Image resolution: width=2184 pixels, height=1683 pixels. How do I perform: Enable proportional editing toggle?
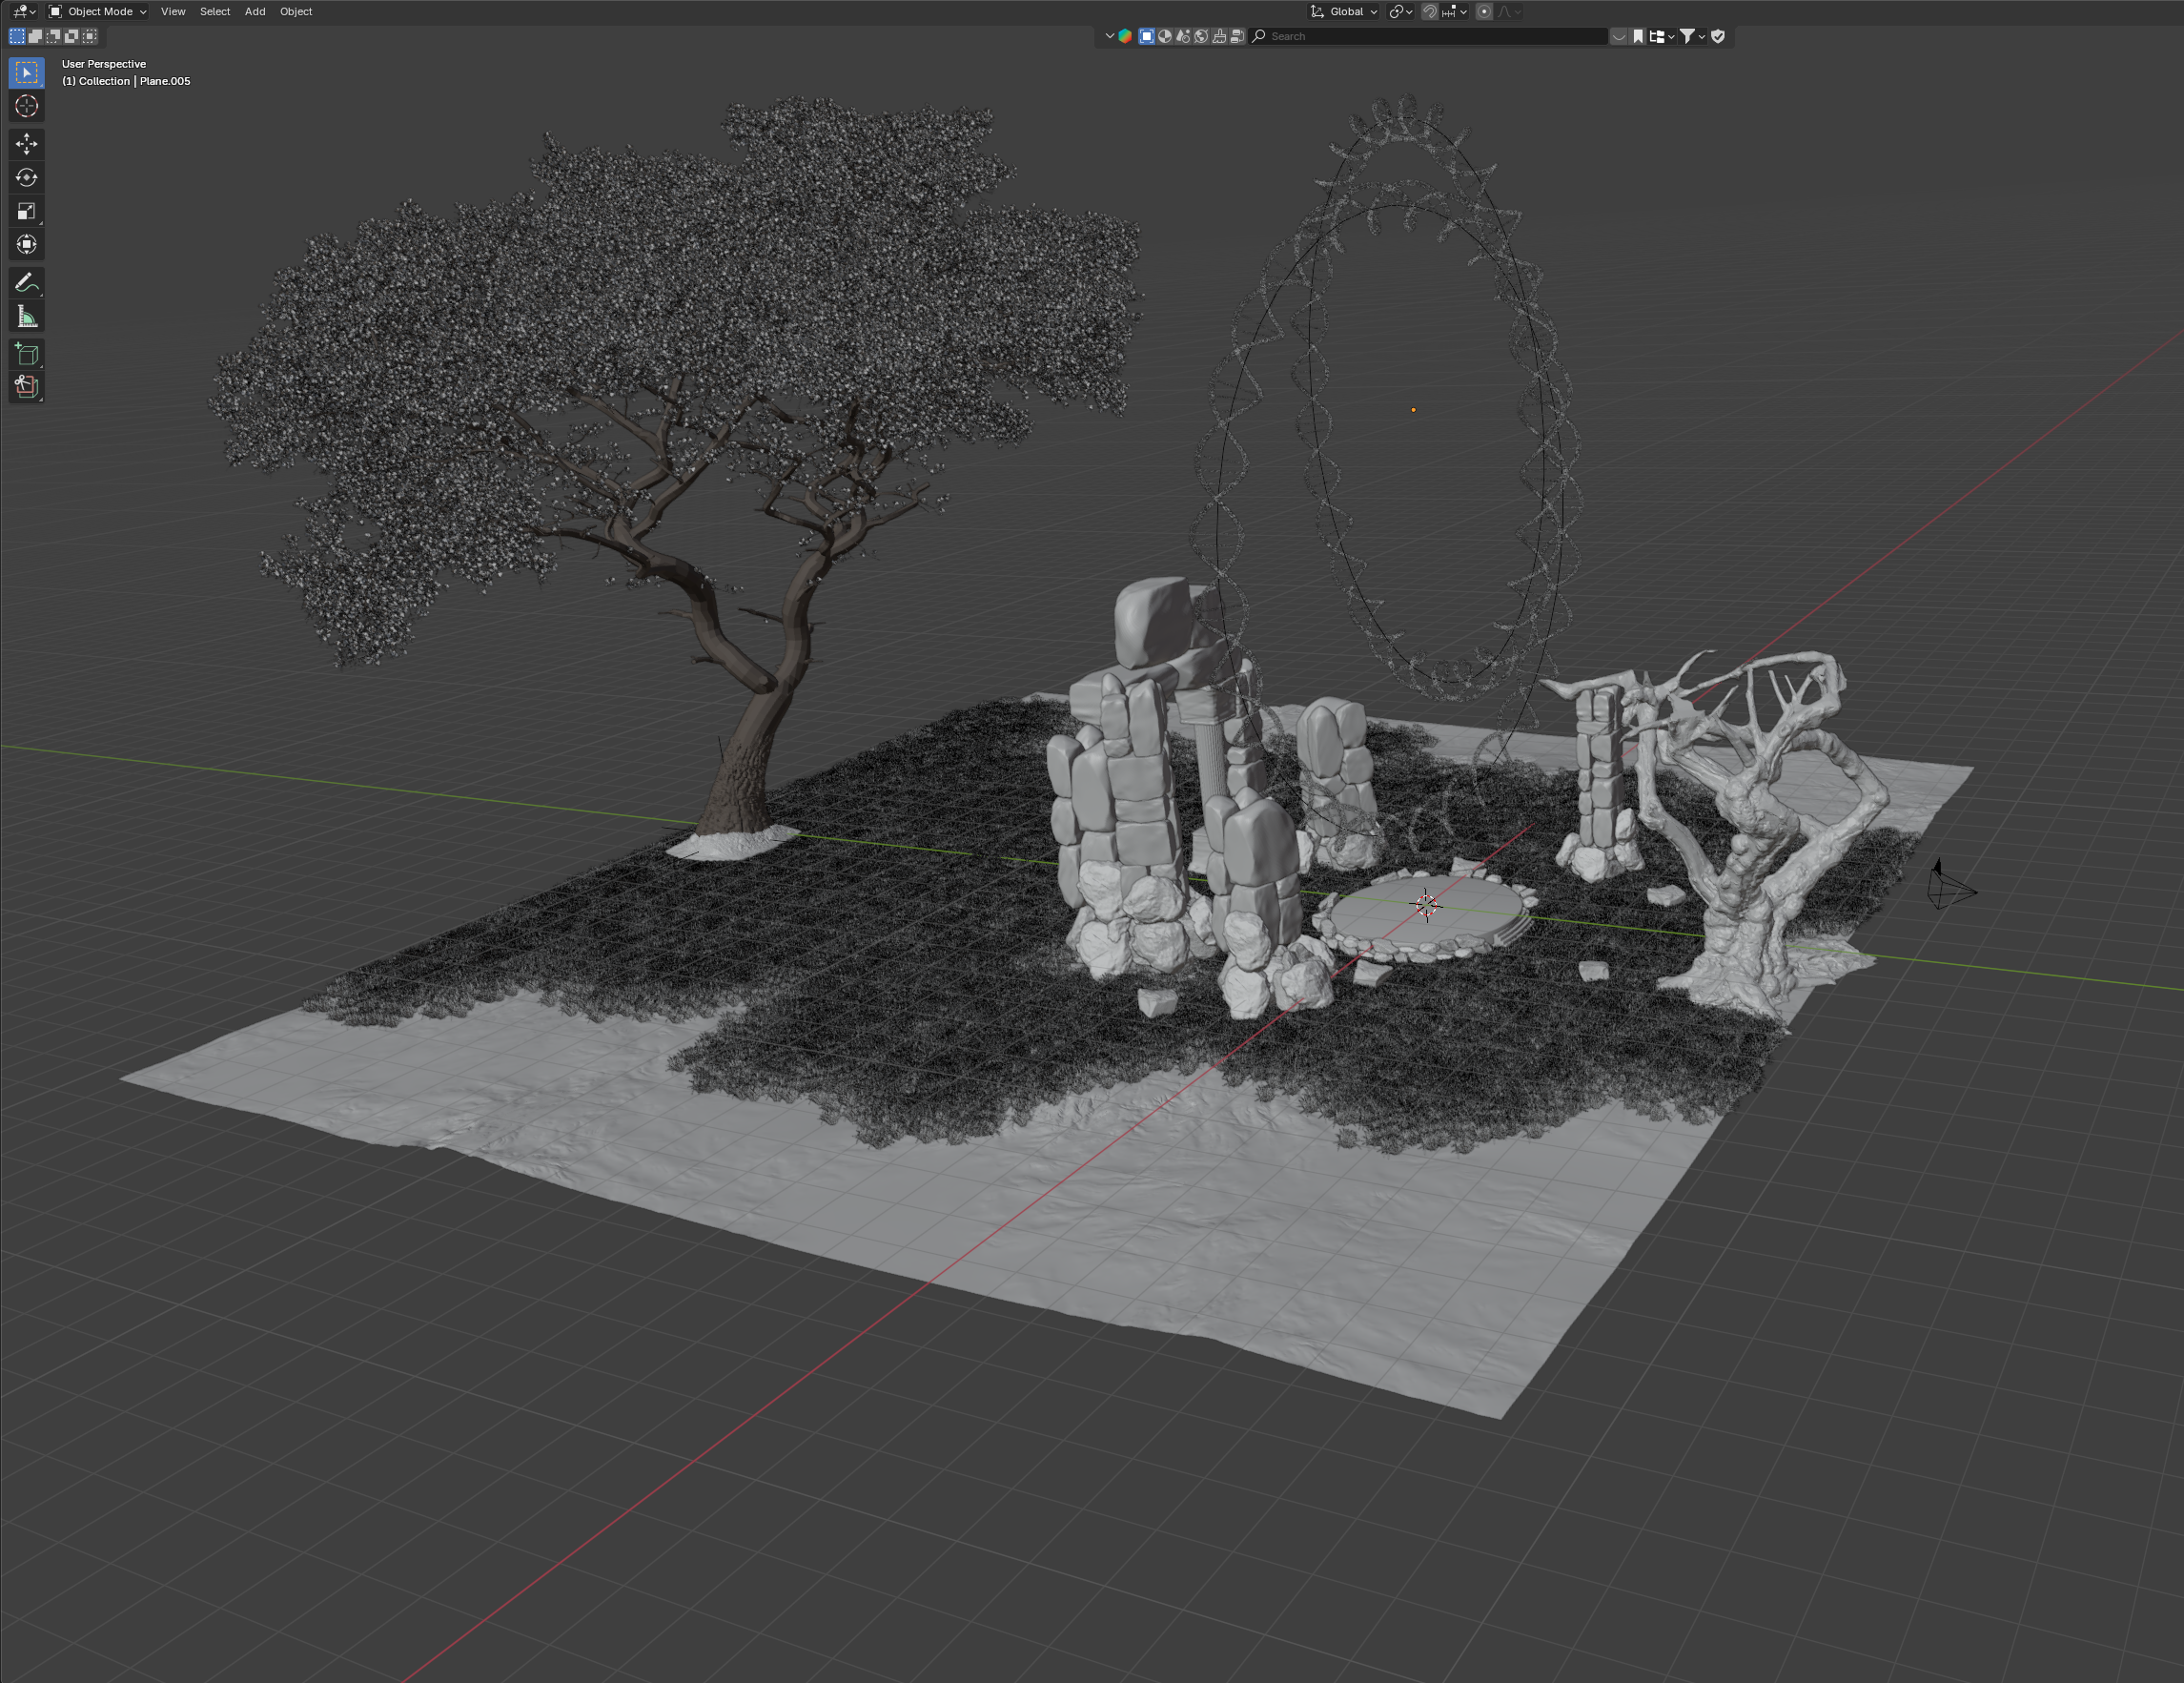tap(1484, 12)
